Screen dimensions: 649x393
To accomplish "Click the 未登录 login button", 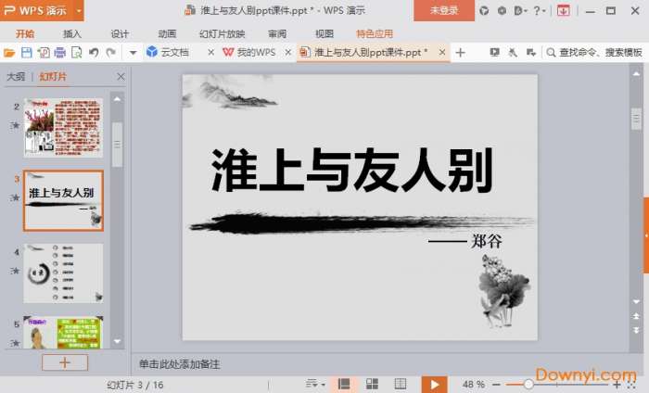I will [444, 10].
